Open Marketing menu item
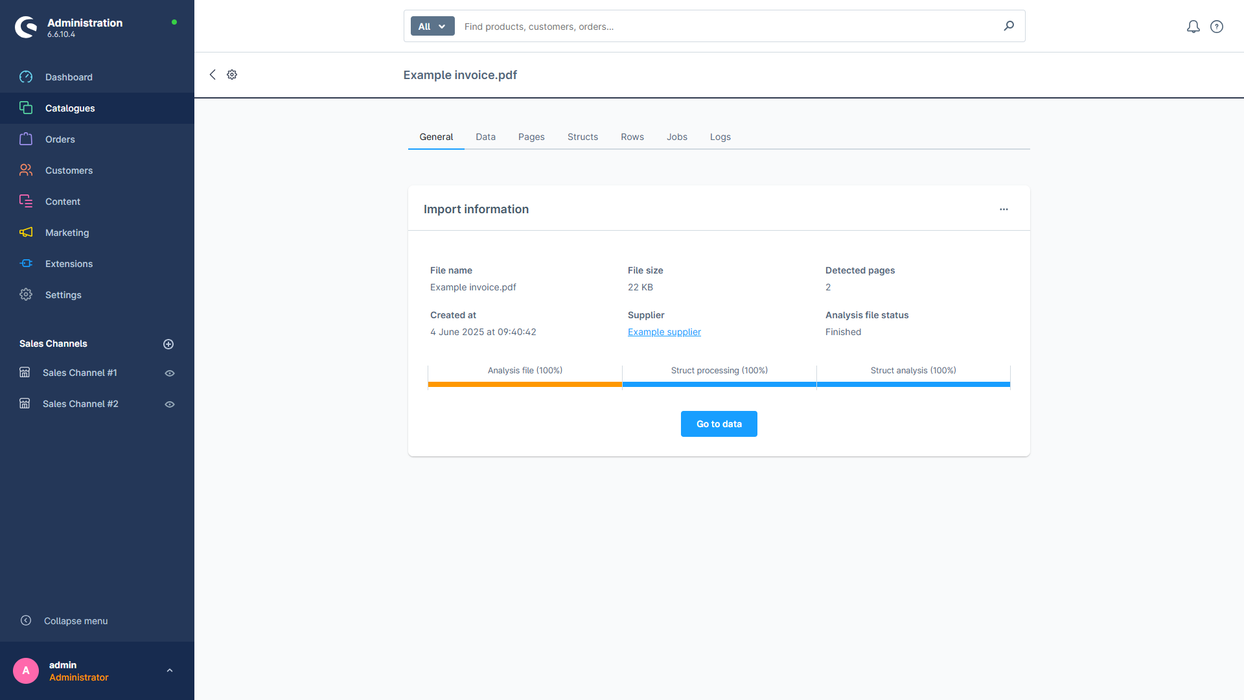1244x700 pixels. coord(97,233)
